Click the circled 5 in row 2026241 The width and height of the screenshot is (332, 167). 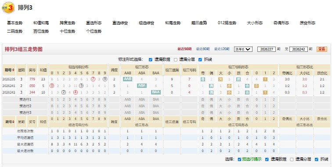point(81,86)
